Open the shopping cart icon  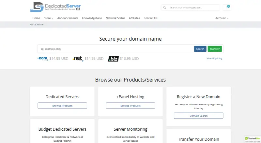pos(227,7)
